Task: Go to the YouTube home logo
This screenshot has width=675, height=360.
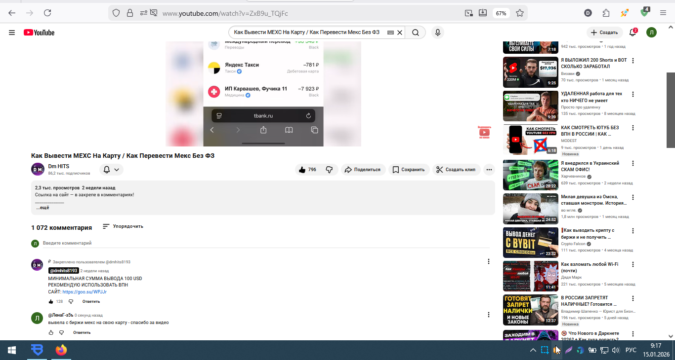Action: coord(39,33)
